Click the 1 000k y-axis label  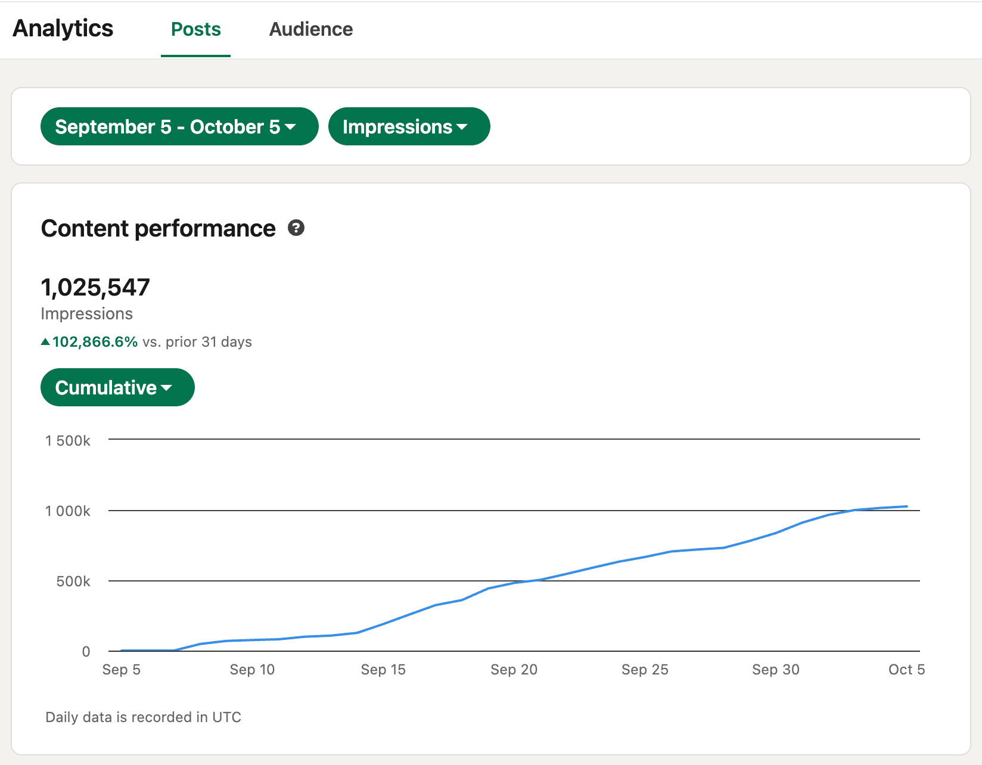68,511
